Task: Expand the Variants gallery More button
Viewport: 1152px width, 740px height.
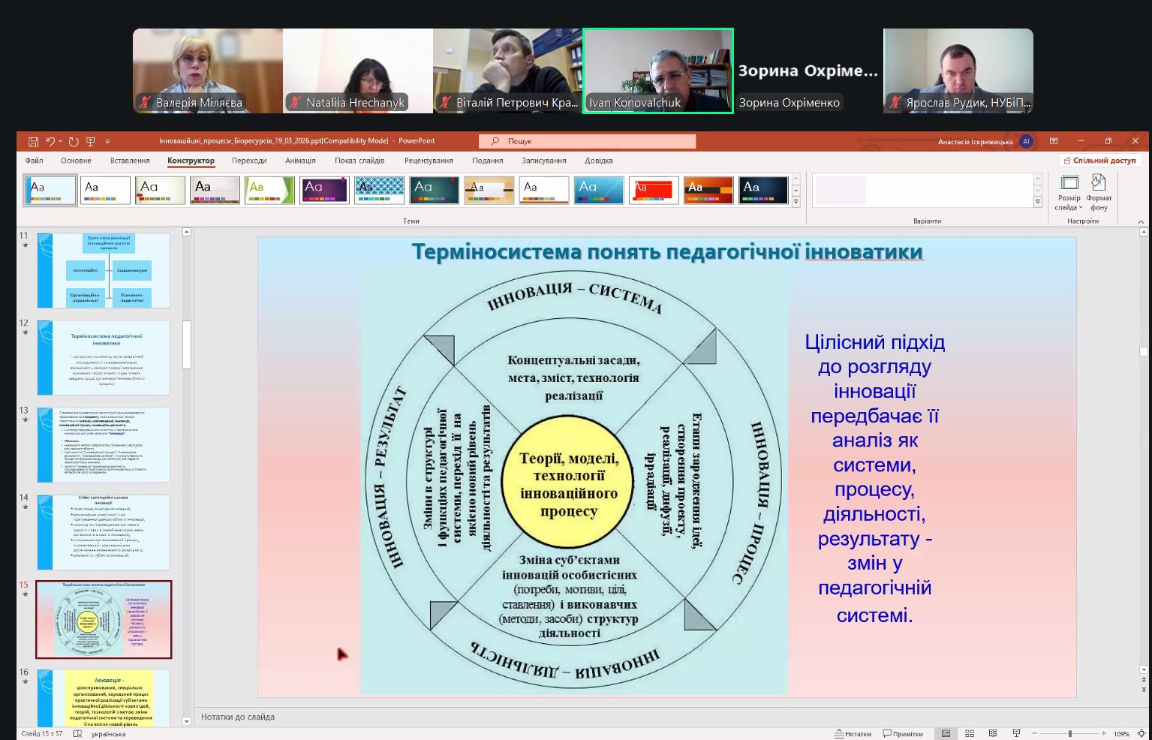Action: (1038, 201)
